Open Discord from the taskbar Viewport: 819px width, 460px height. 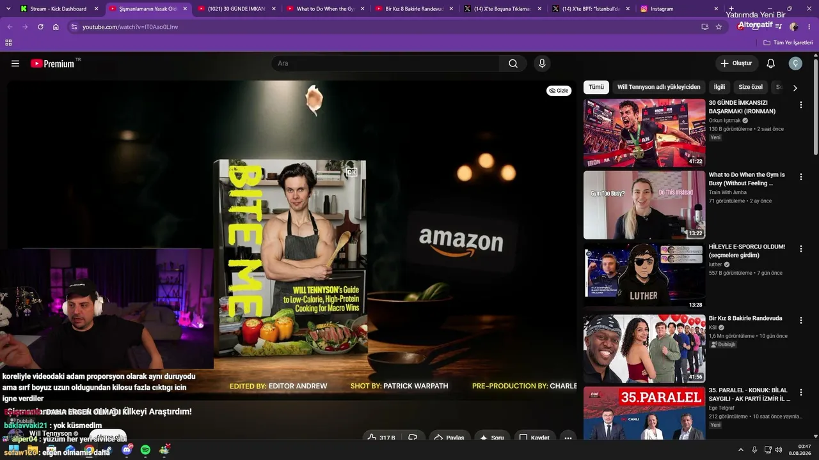(x=127, y=450)
